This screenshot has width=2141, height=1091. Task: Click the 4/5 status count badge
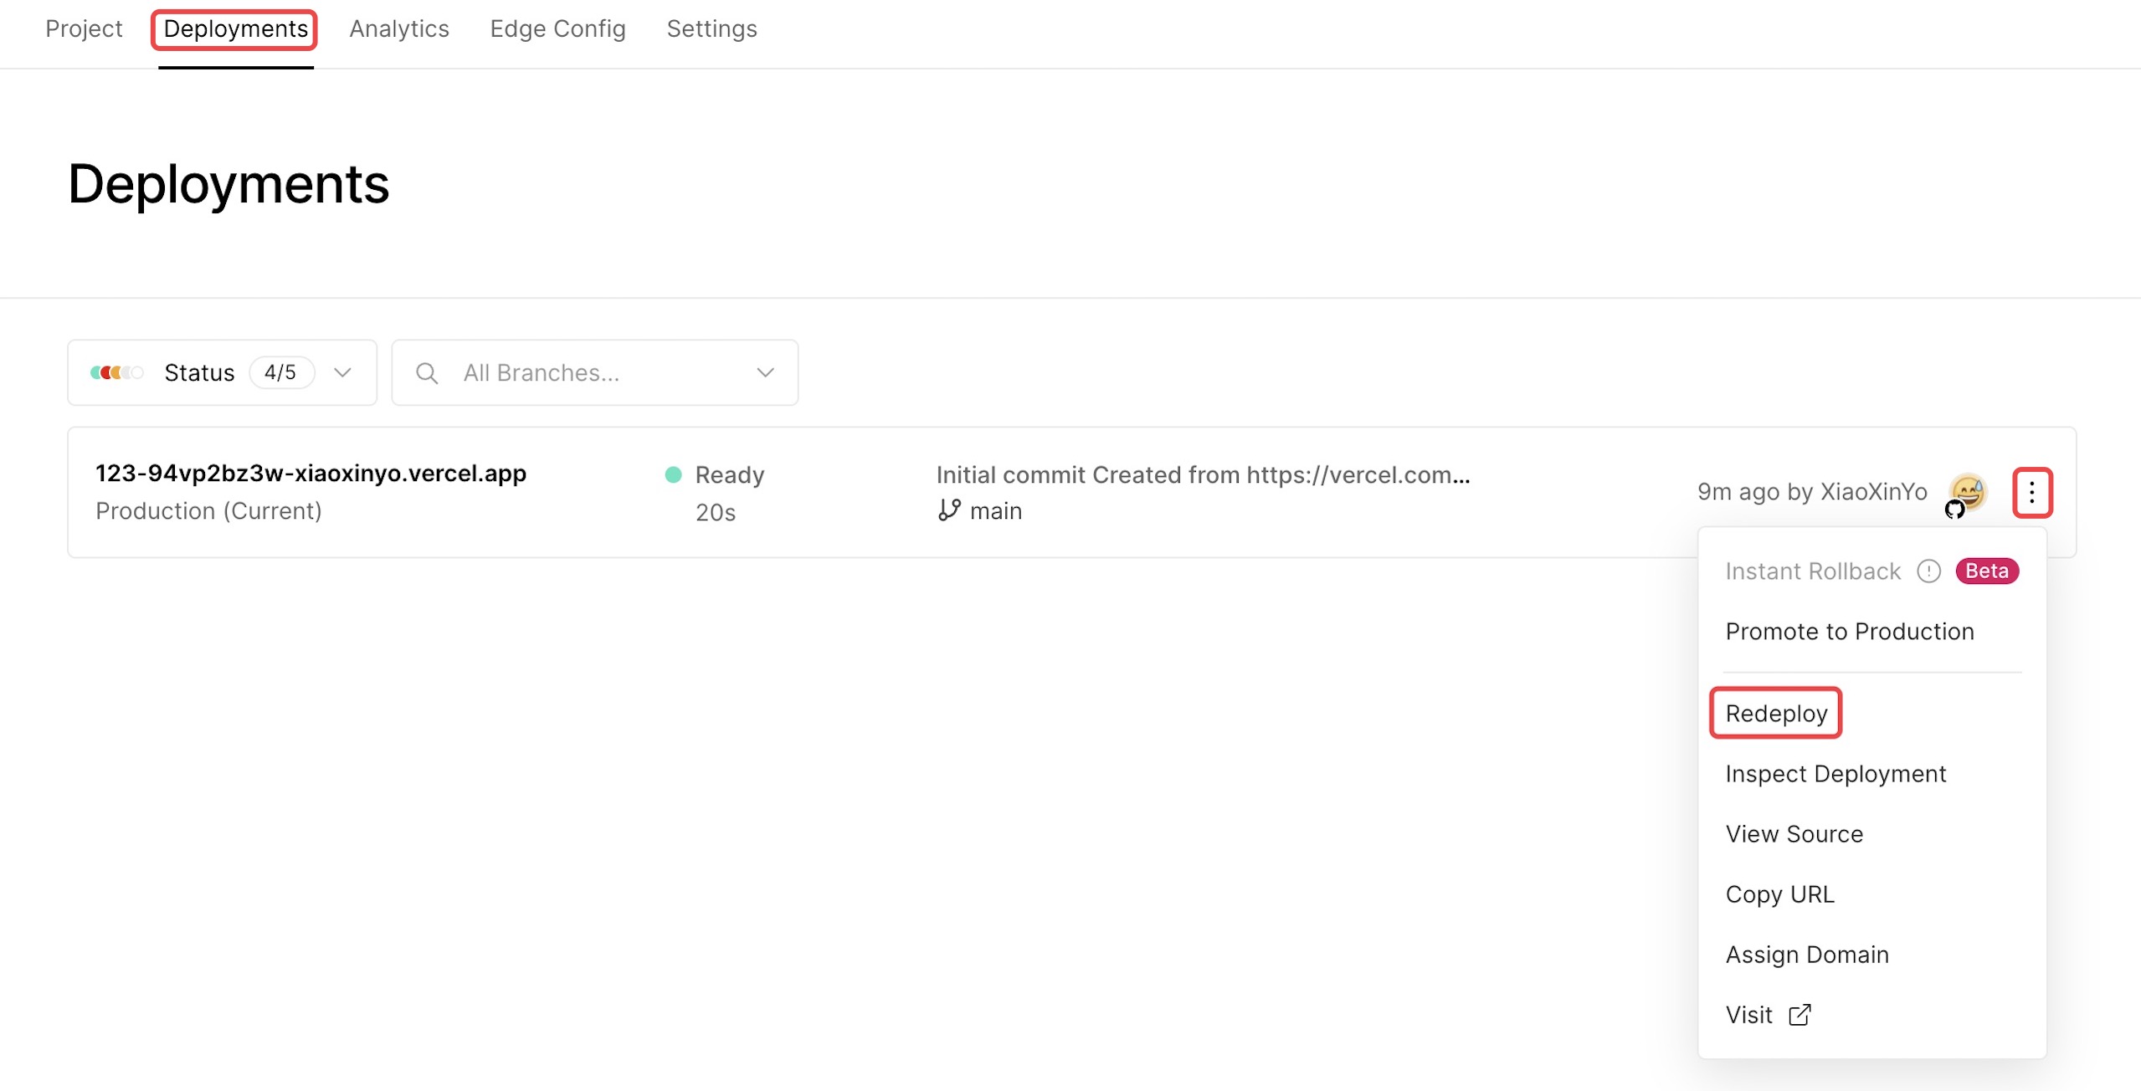click(x=280, y=372)
